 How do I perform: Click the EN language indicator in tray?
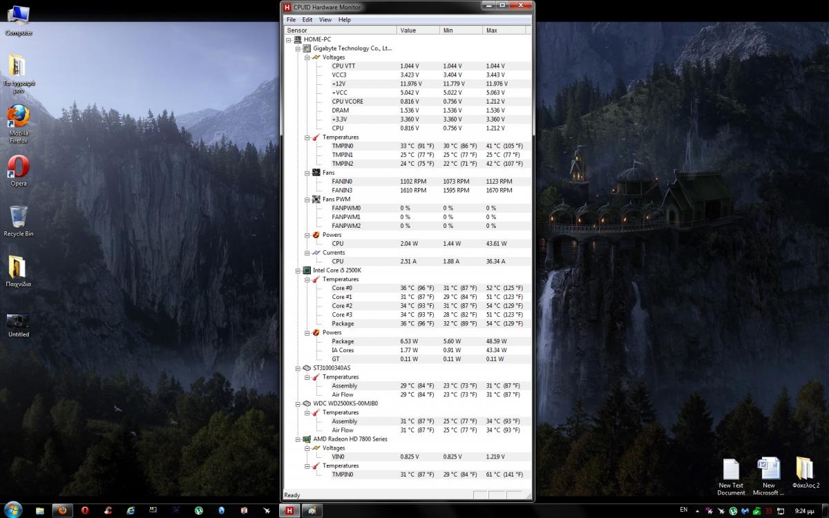(684, 510)
